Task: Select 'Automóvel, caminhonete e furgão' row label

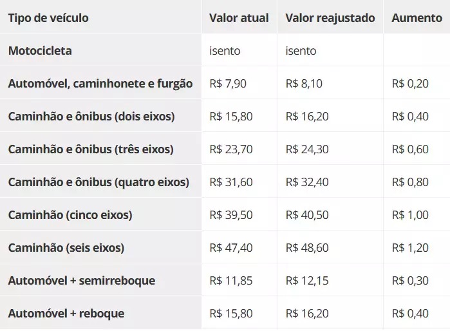Action: 100,83
